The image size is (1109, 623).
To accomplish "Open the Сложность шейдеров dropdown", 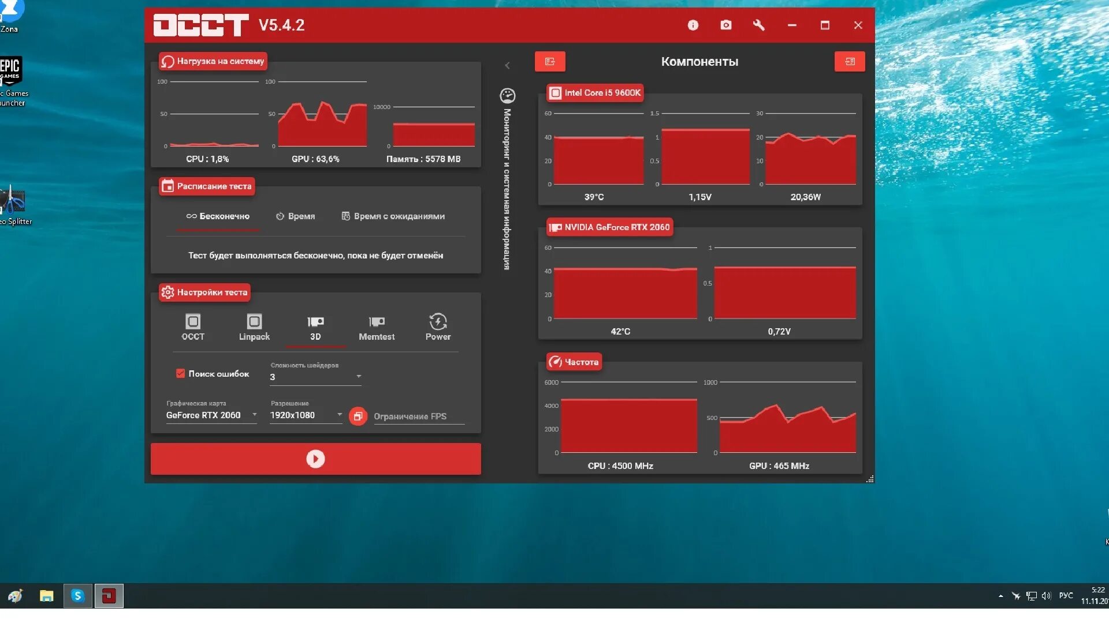I will pos(315,377).
